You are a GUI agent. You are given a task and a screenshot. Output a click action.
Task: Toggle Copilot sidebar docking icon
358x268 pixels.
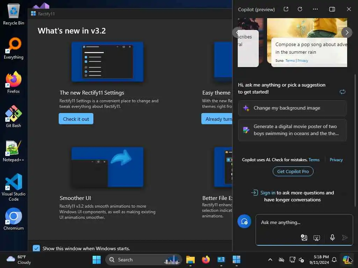pos(332,9)
